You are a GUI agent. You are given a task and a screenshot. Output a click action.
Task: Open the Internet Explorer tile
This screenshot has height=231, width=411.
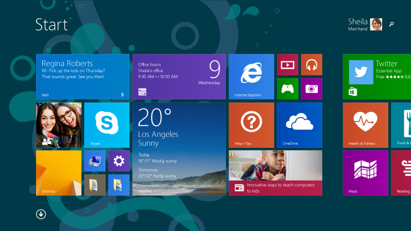click(x=251, y=76)
